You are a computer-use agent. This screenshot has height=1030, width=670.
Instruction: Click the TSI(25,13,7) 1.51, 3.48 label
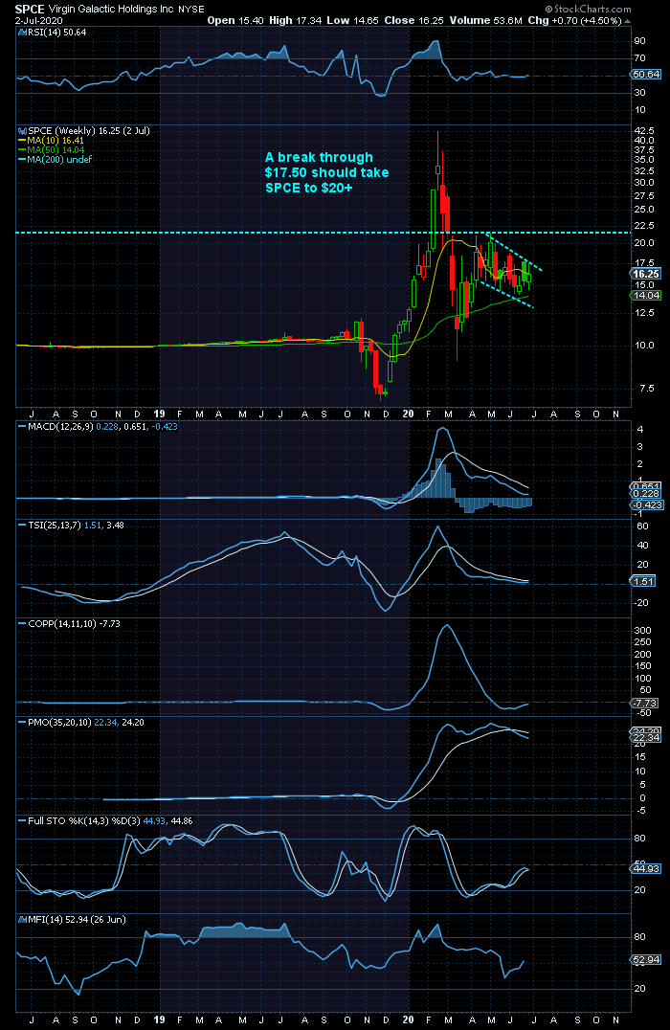72,525
